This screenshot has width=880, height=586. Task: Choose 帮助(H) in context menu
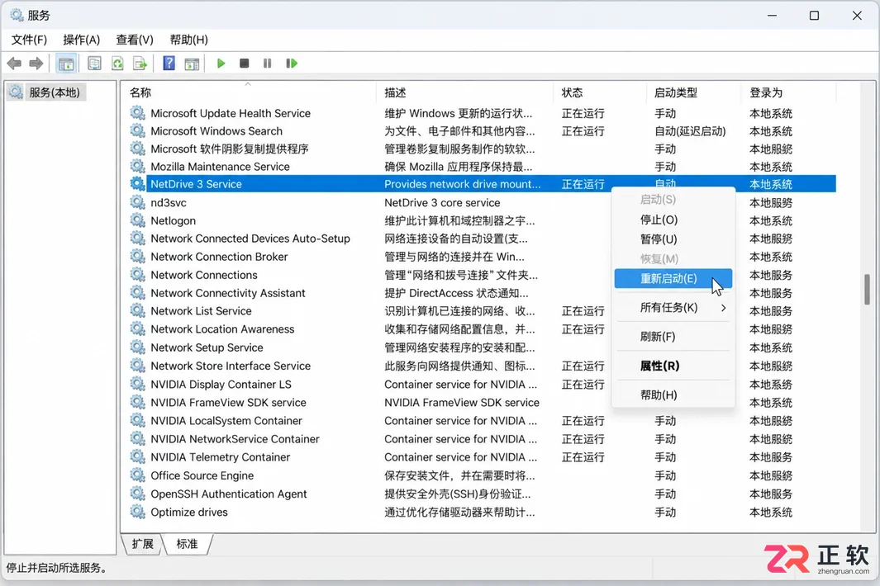tap(673, 395)
